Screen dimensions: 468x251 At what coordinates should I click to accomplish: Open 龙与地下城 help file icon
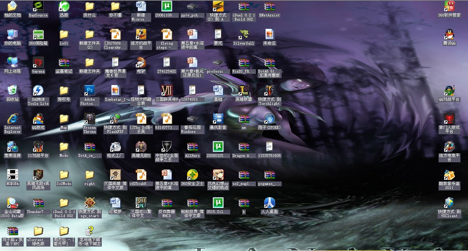pos(89,231)
